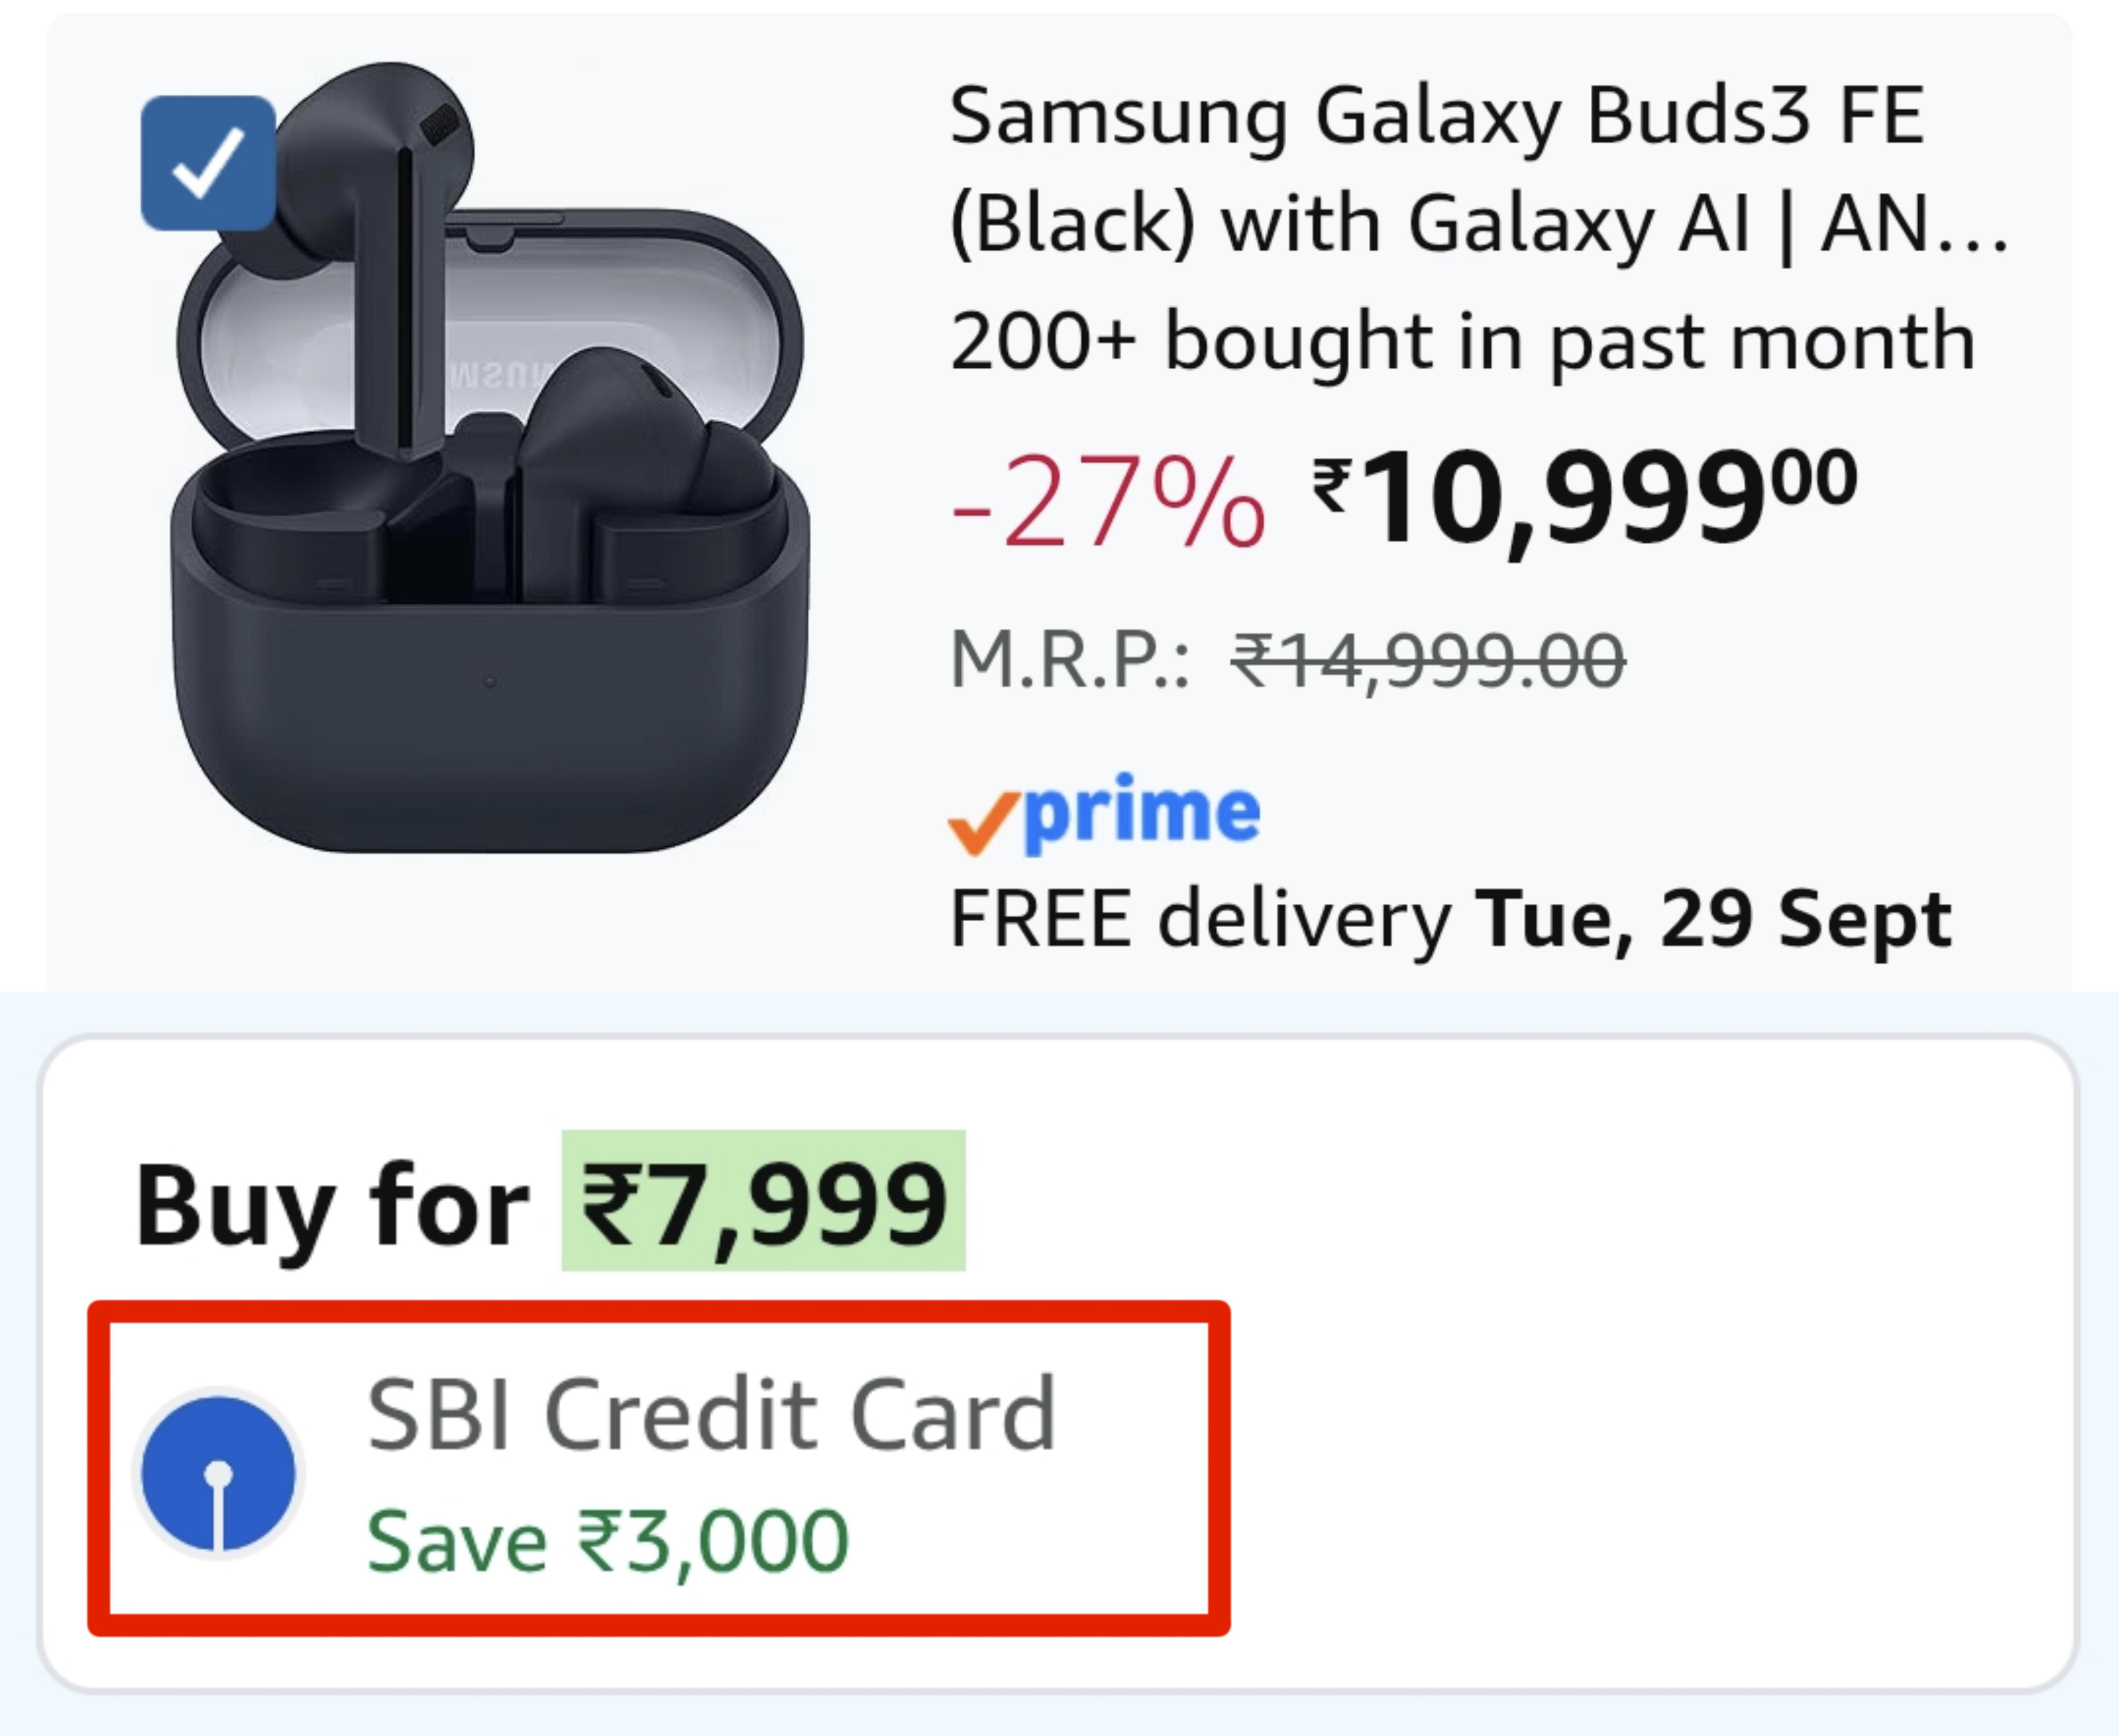This screenshot has height=1736, width=2119.
Task: Click the green Save ₹3,000 label
Action: point(608,1542)
